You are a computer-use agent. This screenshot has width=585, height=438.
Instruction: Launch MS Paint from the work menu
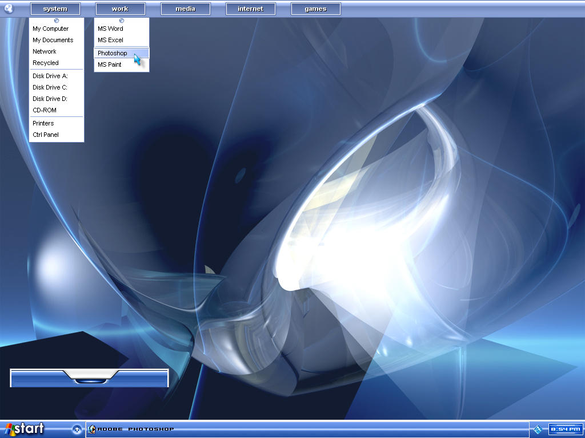pyautogui.click(x=122, y=65)
